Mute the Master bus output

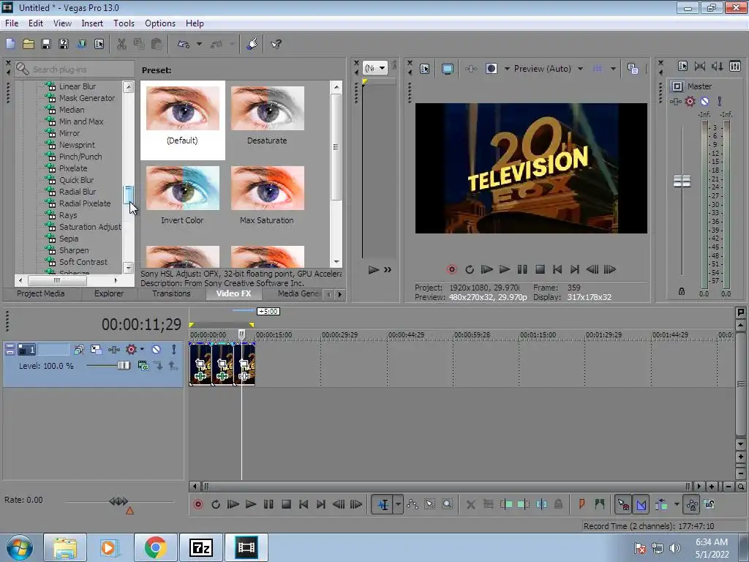click(x=704, y=101)
